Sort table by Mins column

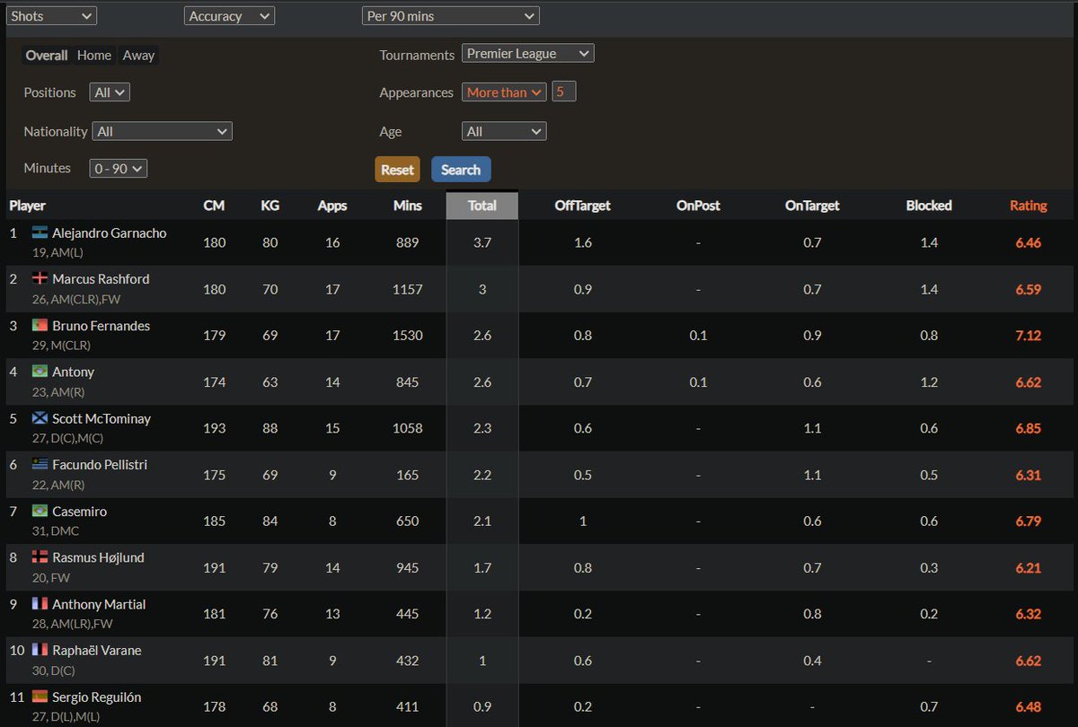(x=407, y=206)
